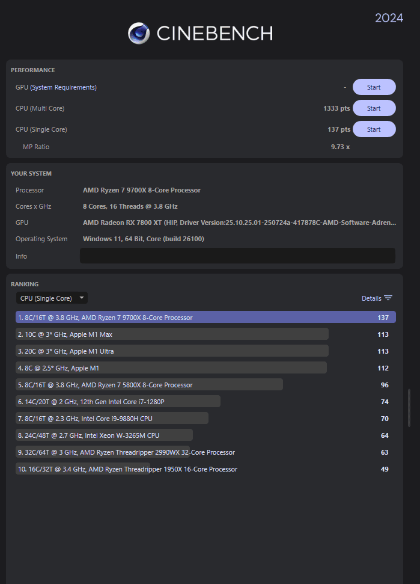Select the Ryzen 7 9700X ranking row
The image size is (420, 584).
coord(205,318)
